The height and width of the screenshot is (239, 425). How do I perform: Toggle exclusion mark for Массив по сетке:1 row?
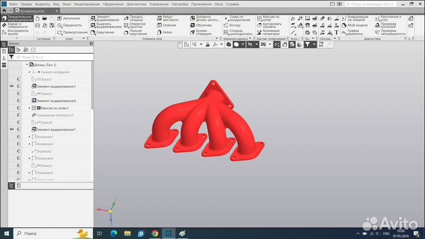(19, 108)
